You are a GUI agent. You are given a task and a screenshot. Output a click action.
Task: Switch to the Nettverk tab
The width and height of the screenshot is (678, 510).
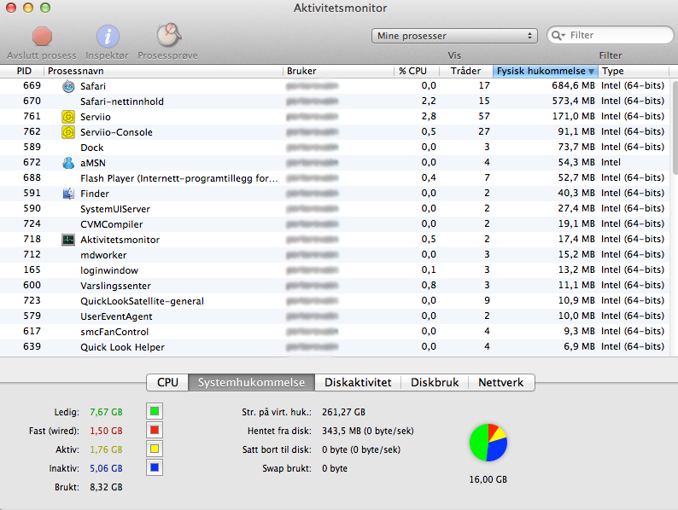pos(501,383)
